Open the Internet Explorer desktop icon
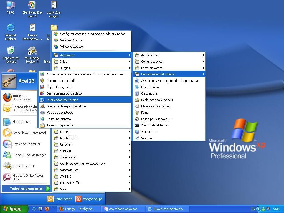The image size is (284, 213). tap(11, 32)
